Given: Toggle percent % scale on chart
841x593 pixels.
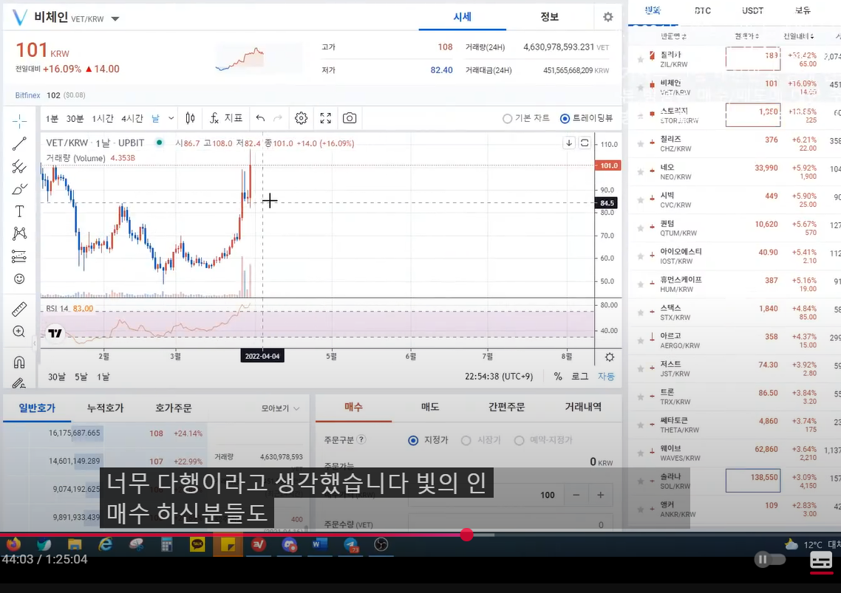Looking at the screenshot, I should [558, 377].
